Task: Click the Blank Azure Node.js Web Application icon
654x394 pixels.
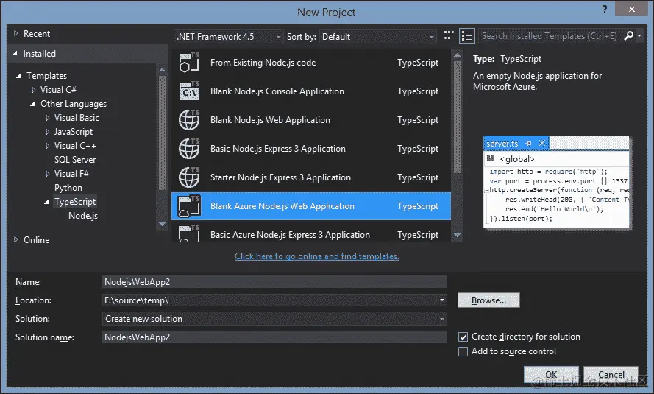Action: click(x=189, y=206)
